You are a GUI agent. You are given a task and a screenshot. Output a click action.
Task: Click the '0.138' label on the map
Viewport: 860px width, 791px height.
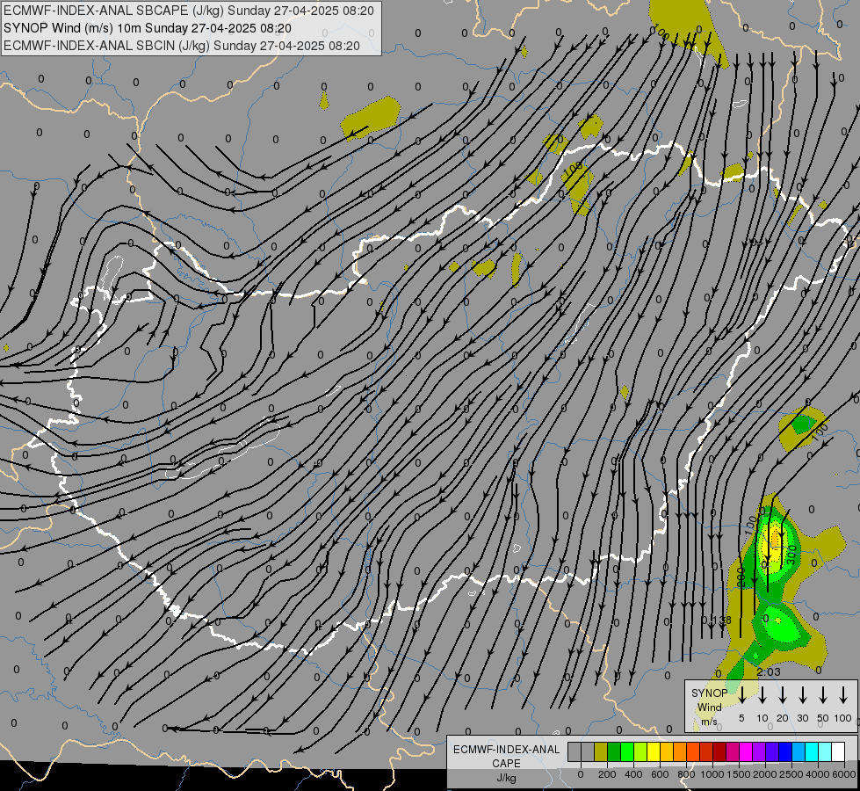[x=716, y=620]
